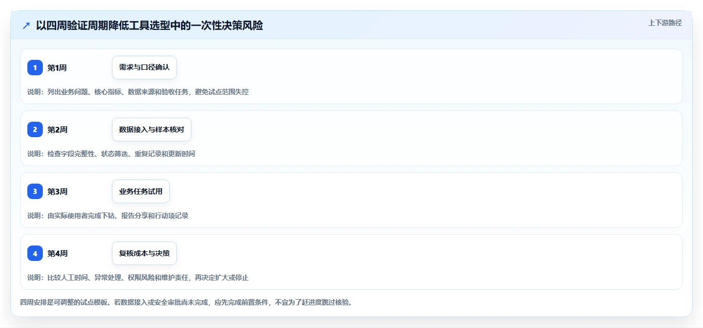
Task: Click the 第1周 label
Action: (x=57, y=68)
